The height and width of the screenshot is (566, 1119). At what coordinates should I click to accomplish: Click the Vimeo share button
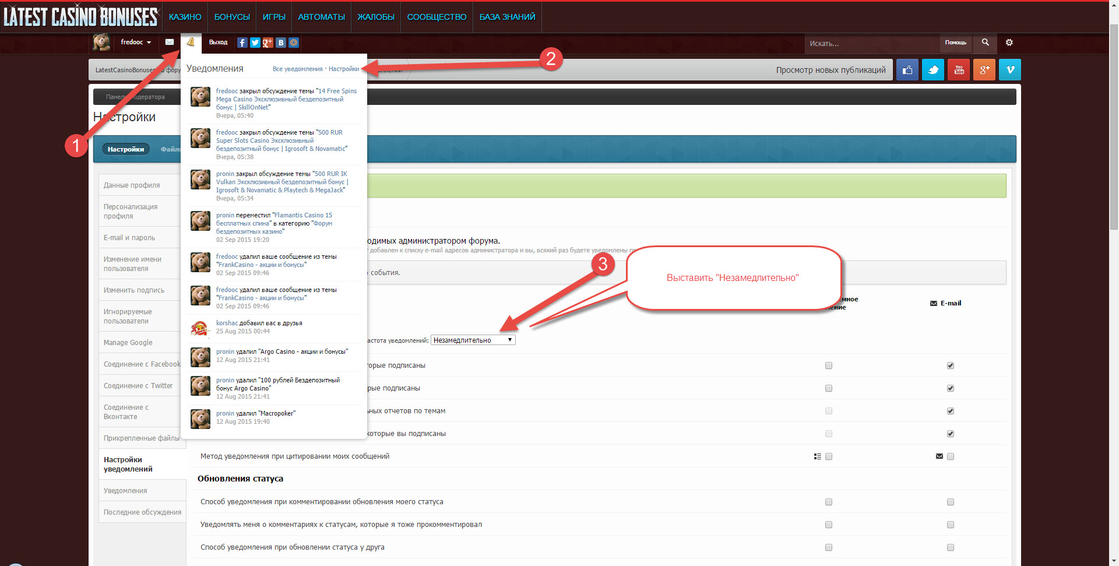[x=1010, y=70]
